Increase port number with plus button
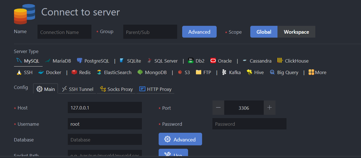Viewport: 361px width, 158px height. pyautogui.click(x=270, y=107)
